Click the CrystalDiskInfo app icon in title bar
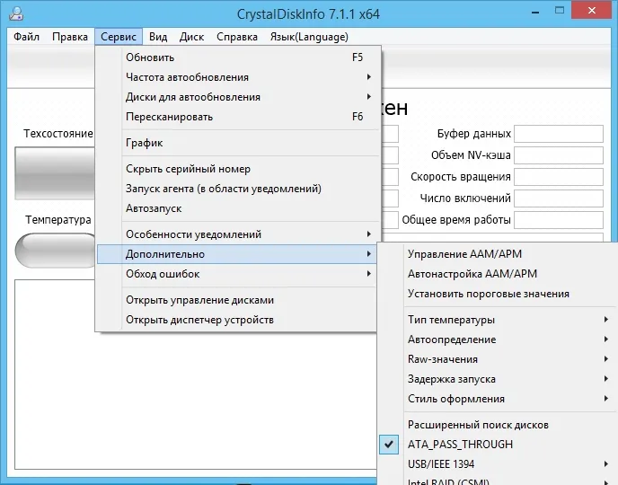 click(16, 13)
